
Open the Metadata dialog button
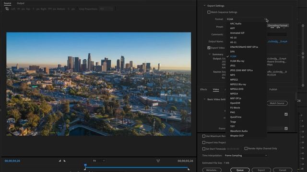212,170
